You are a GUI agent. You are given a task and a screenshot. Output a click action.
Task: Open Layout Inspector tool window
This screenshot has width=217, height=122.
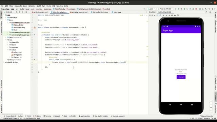click(206, 116)
